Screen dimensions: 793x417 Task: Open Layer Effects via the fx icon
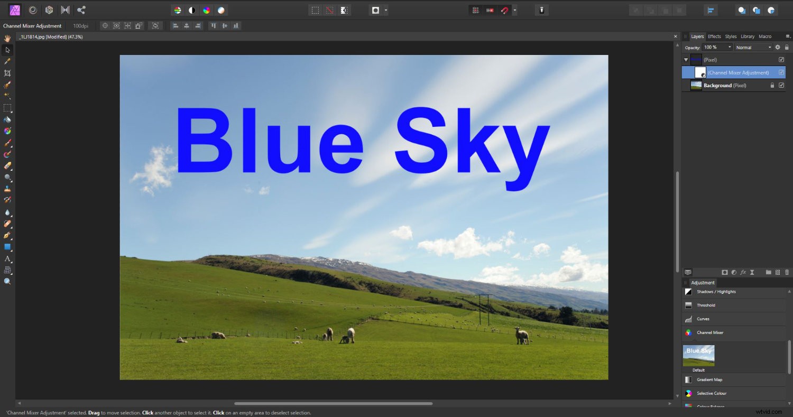[x=743, y=272]
